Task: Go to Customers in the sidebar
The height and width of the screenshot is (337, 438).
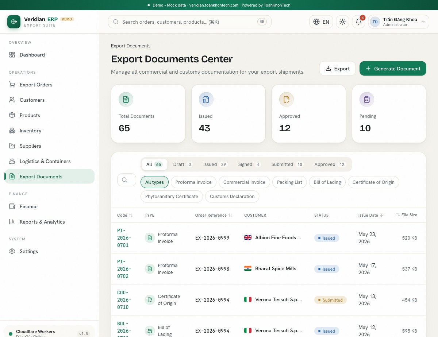Action: [x=49, y=100]
